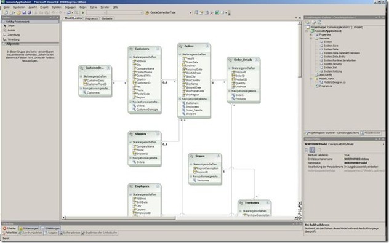Click the 0 Warnungen filter button
The height and width of the screenshot is (243, 389).
click(29, 228)
